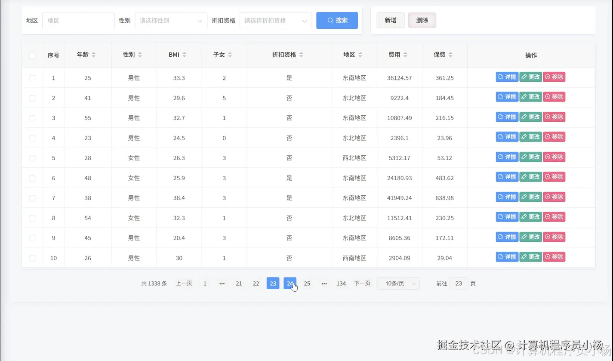The height and width of the screenshot is (361, 613).
Task: Tick the checkbox for row 7
Action: point(32,198)
